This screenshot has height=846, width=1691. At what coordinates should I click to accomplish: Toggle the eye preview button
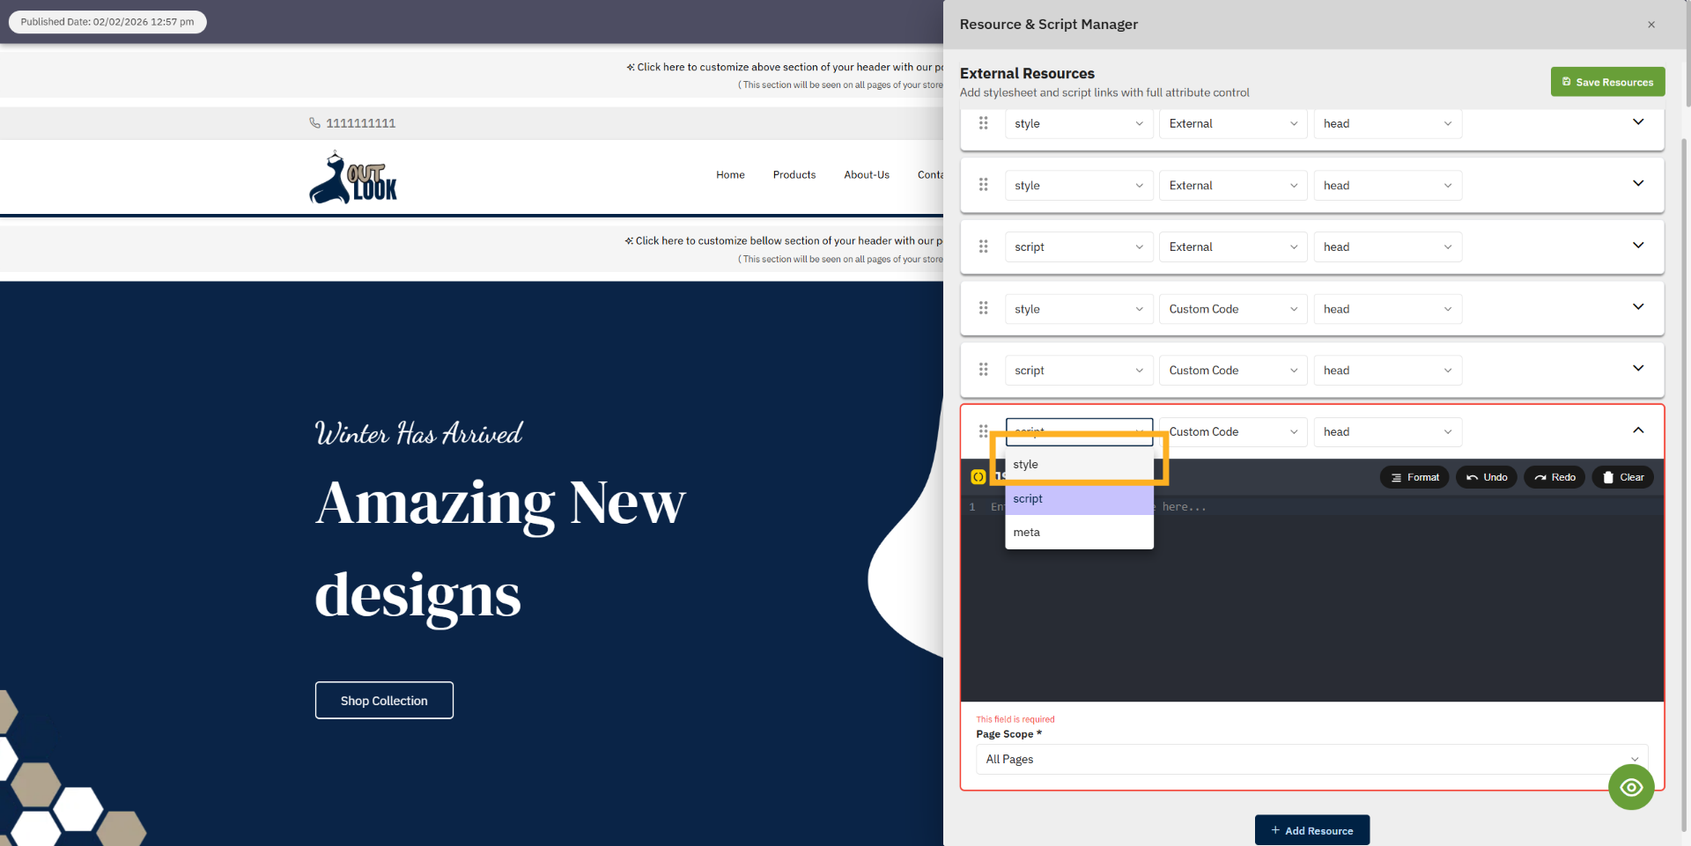click(x=1631, y=787)
